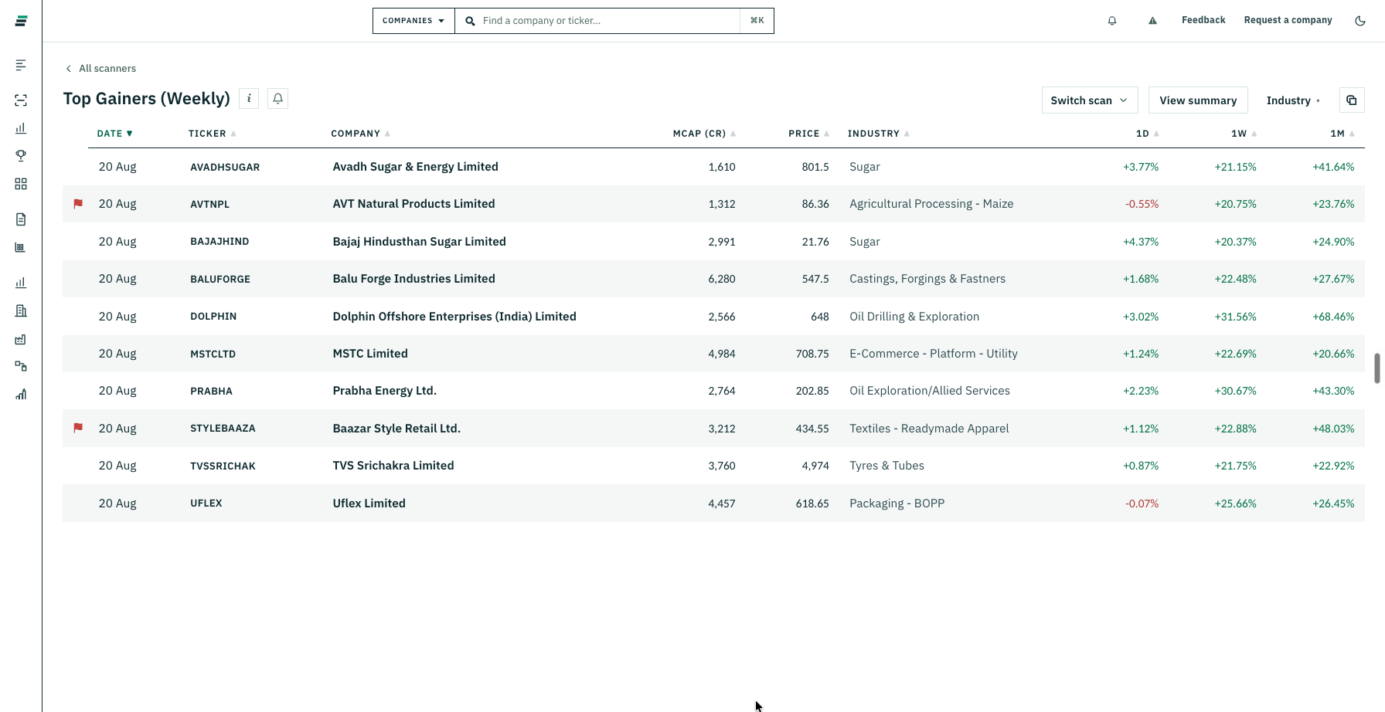Click the View summary button
This screenshot has height=712, width=1385.
1198,100
